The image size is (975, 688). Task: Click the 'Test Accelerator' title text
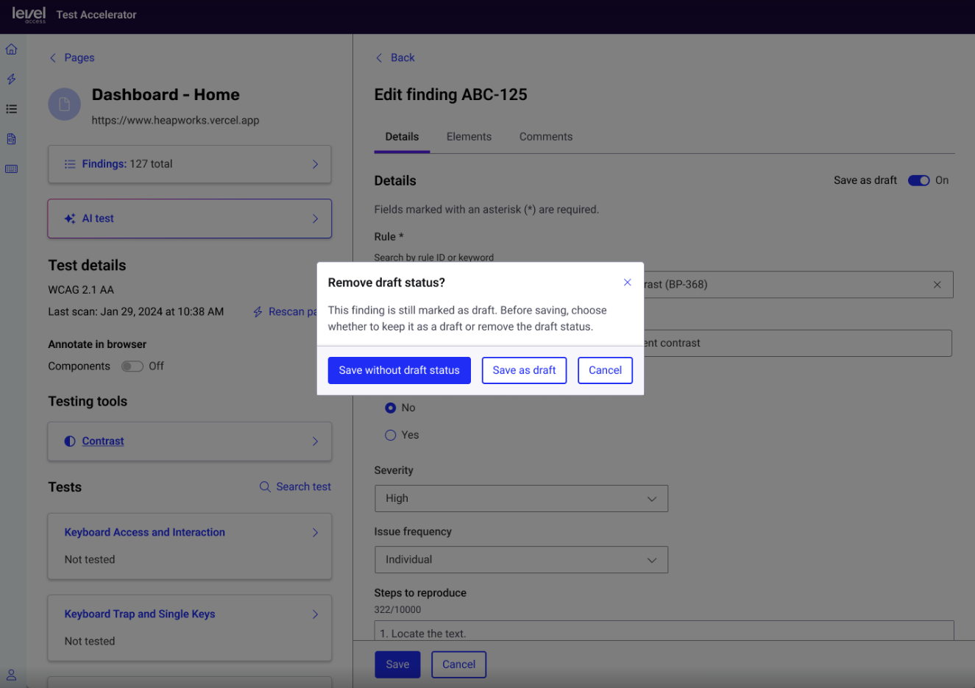coord(96,15)
